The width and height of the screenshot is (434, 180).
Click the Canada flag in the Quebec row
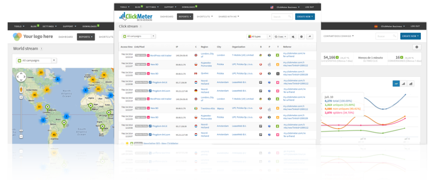[196, 74]
